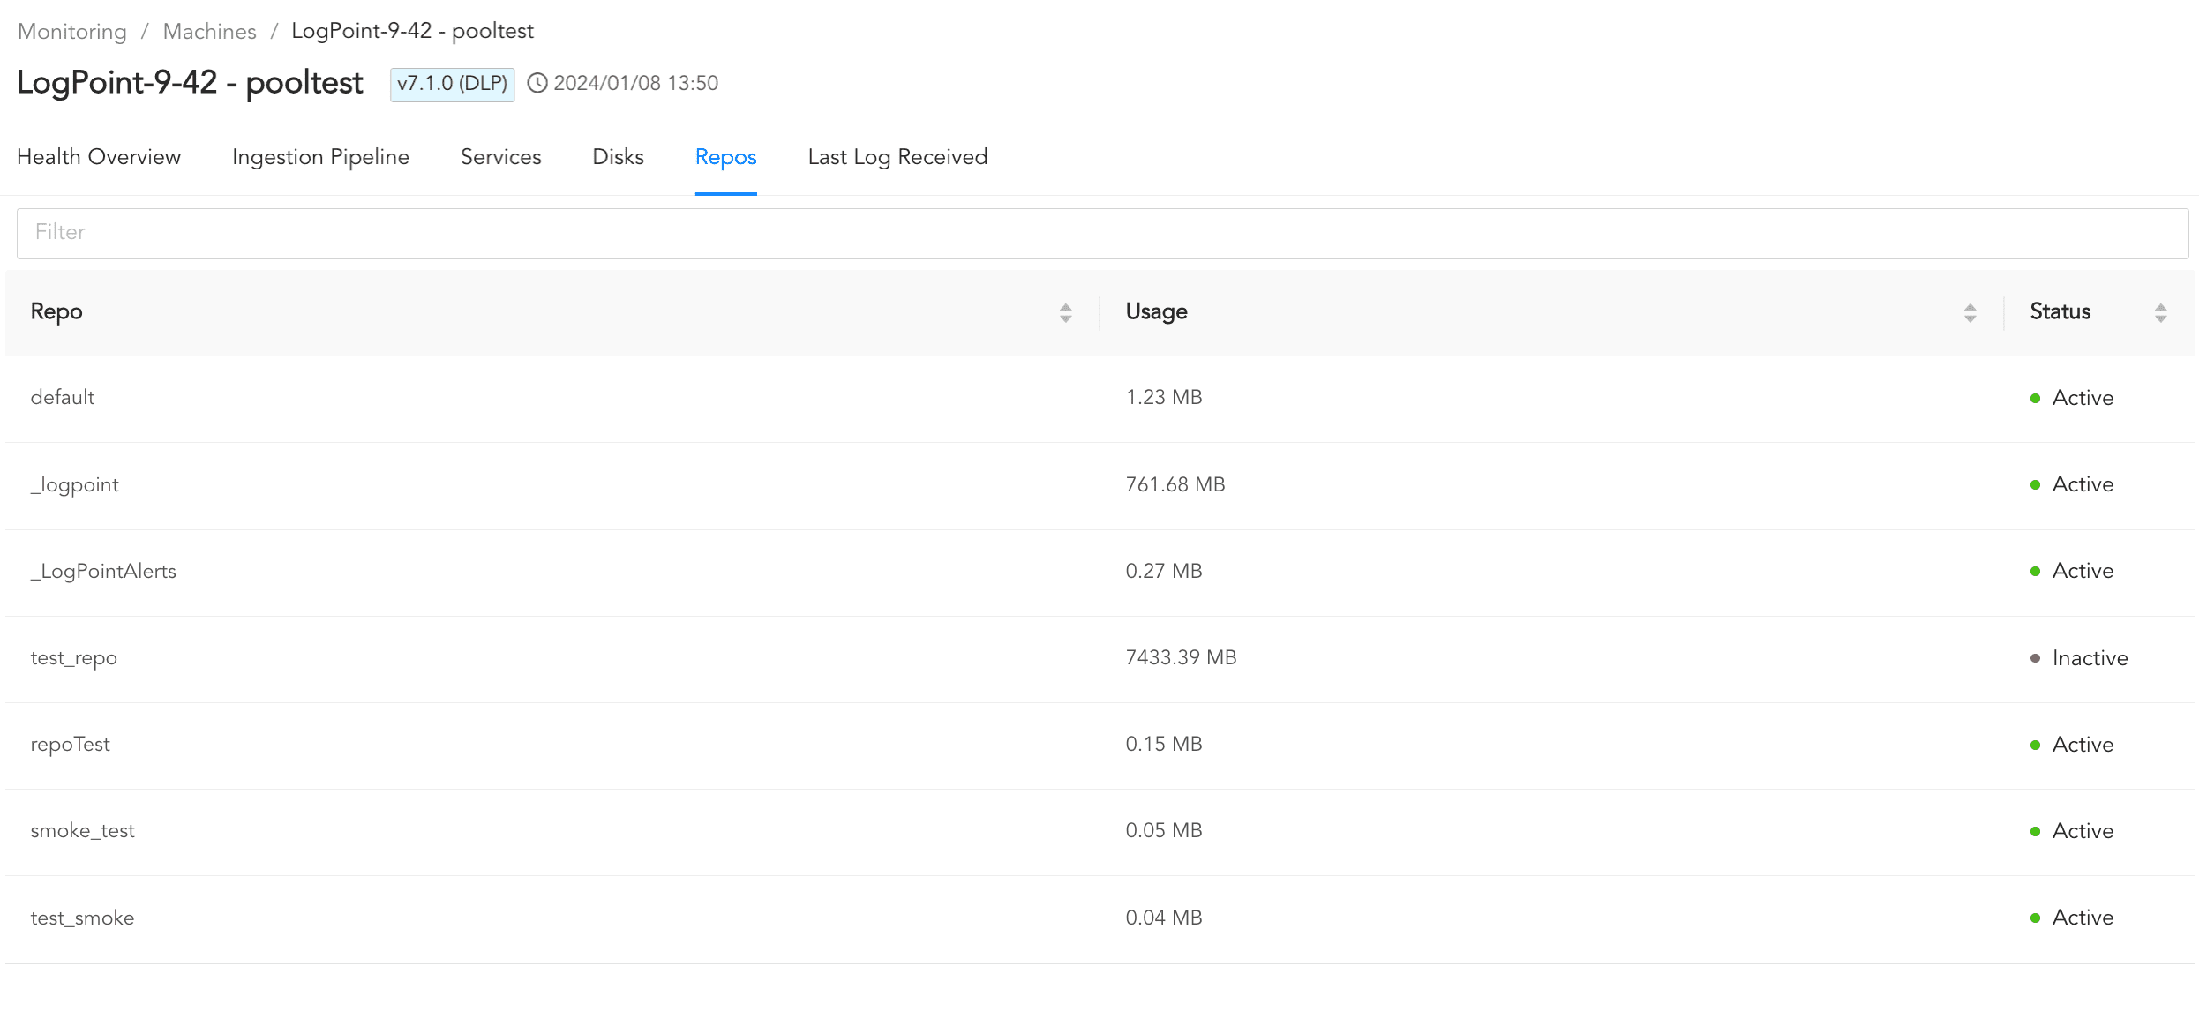The image size is (2199, 1034).
Task: Click the sort arrows in Repo column
Action: pyautogui.click(x=1065, y=312)
